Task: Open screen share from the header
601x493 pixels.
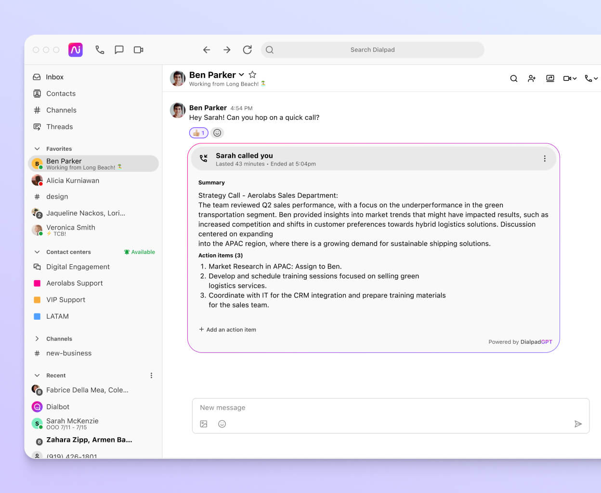Action: [550, 78]
